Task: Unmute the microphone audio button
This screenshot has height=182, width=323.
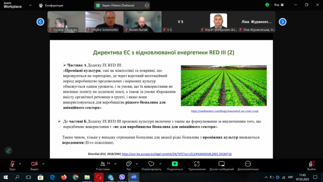Action: [x=12, y=164]
